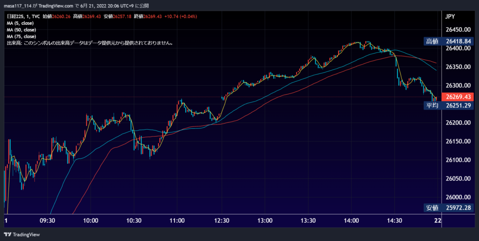479x241 pixels.
Task: Click the MA (50, close) indicator label
Action: [22, 30]
